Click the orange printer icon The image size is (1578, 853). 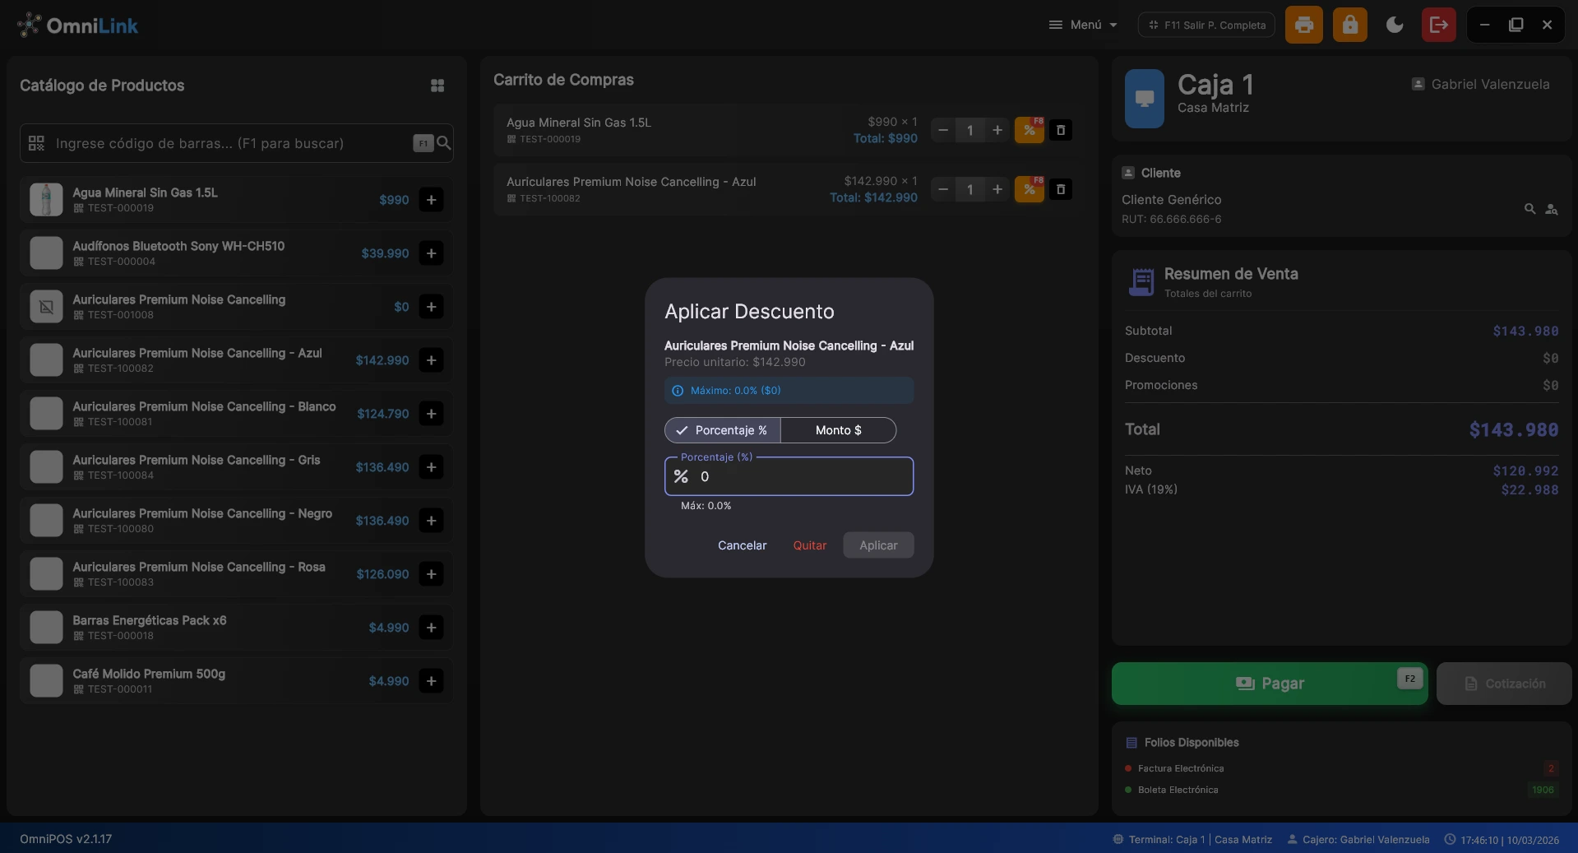click(1304, 25)
